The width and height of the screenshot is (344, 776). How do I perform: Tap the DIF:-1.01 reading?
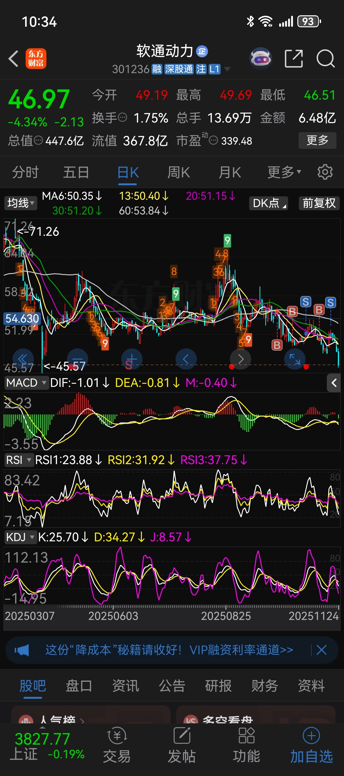(80, 383)
